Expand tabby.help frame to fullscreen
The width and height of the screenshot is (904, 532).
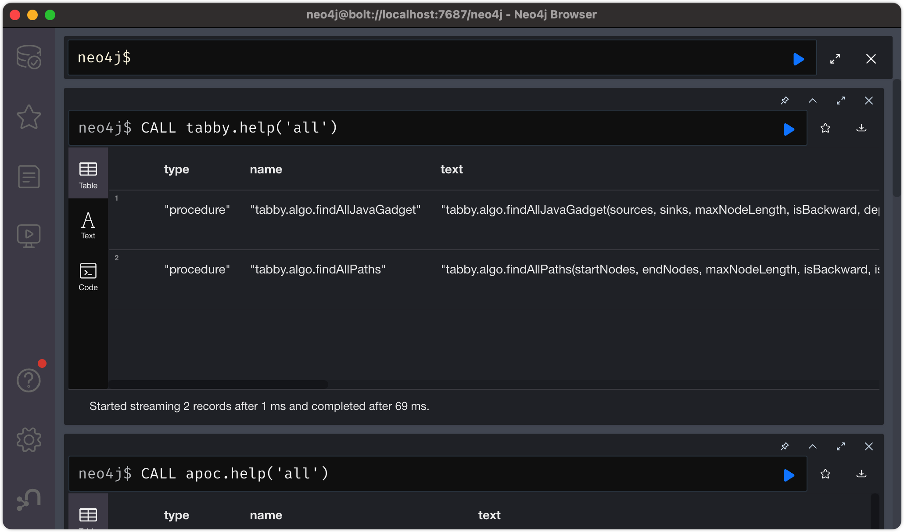(841, 101)
